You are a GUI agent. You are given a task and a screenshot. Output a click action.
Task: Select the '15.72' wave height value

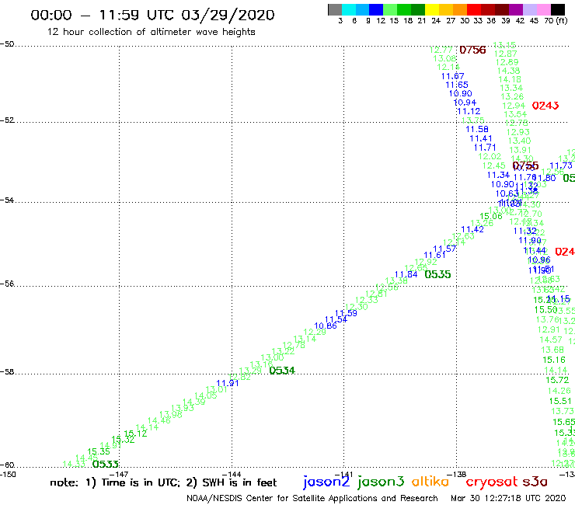(x=557, y=381)
